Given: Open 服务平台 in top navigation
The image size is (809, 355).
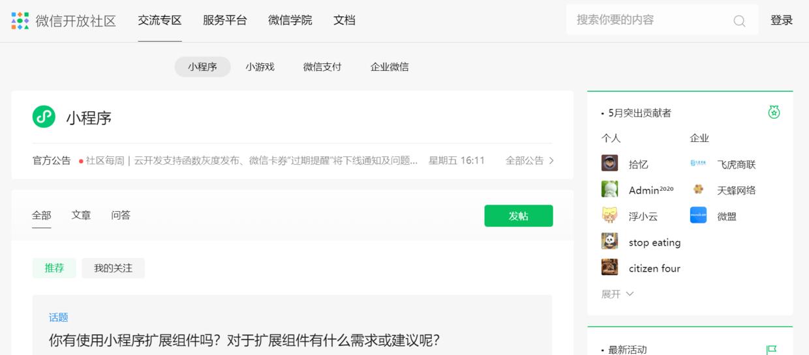Looking at the screenshot, I should click(x=225, y=20).
